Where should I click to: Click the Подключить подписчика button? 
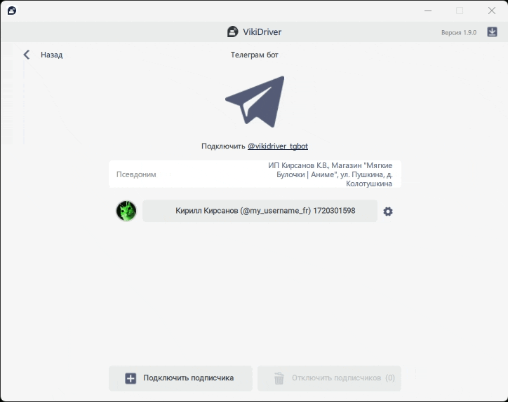[x=180, y=378]
